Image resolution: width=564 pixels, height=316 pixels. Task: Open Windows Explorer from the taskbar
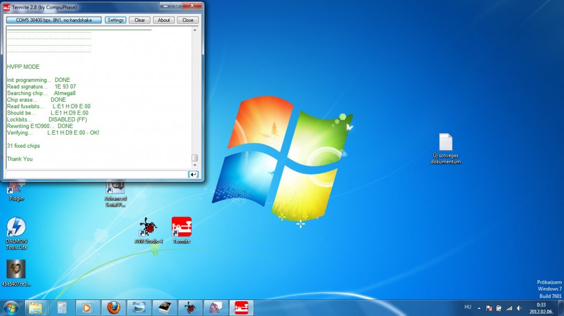[x=36, y=308]
